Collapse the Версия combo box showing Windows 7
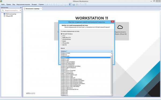161x100 pixels. click(x=87, y=51)
